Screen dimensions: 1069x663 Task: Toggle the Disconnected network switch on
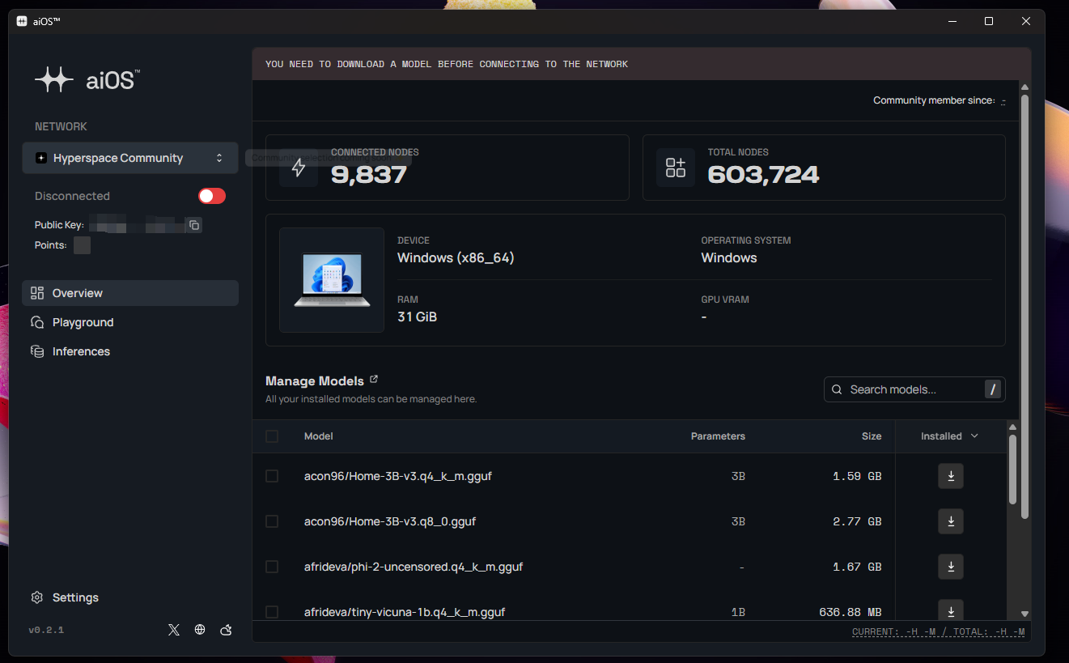(212, 196)
